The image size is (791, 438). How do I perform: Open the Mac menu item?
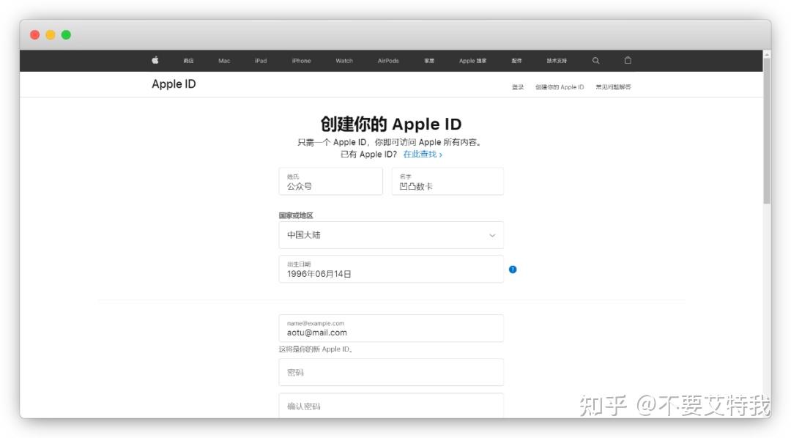pos(224,61)
